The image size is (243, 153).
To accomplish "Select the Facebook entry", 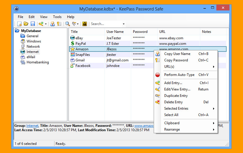I will click(x=83, y=66).
